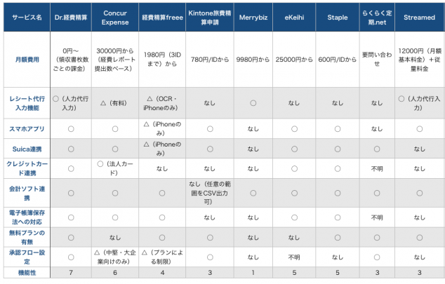
Task: Select △(iPhoneのみ) in the Suica連携 row
Action: (x=162, y=149)
